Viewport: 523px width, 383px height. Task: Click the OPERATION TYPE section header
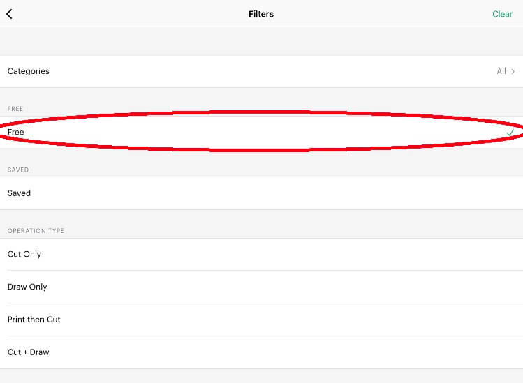coord(36,230)
